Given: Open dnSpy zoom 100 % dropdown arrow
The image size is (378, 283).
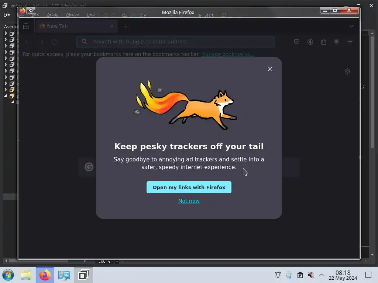Looking at the screenshot, I should coord(117,262).
